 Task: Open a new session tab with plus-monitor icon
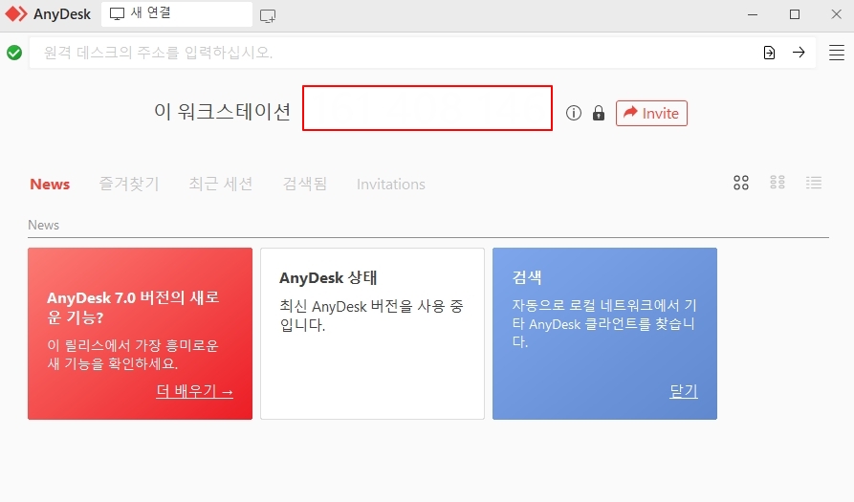268,16
